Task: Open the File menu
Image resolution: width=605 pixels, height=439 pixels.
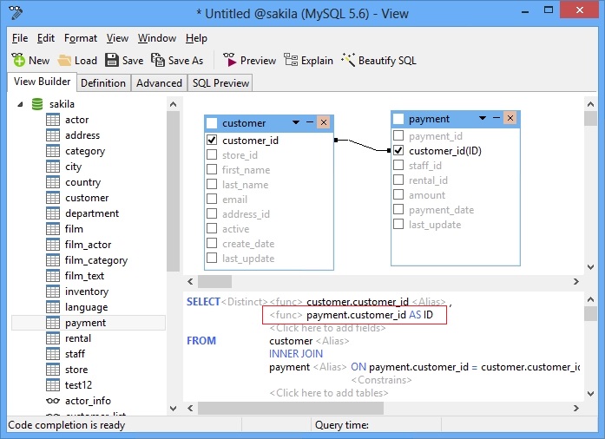Action: point(20,38)
